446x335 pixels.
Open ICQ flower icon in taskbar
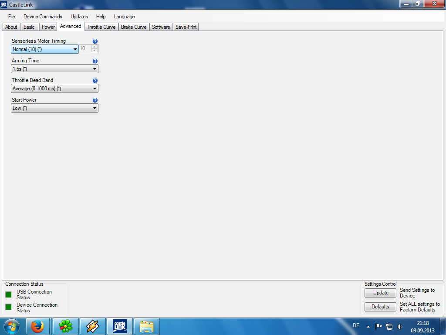click(66, 326)
